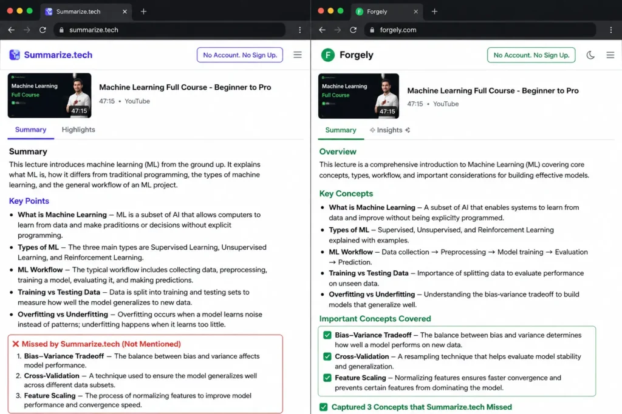Image resolution: width=622 pixels, height=414 pixels.
Task: Click the lock icon beside summarize.tech URL
Action: click(x=61, y=30)
